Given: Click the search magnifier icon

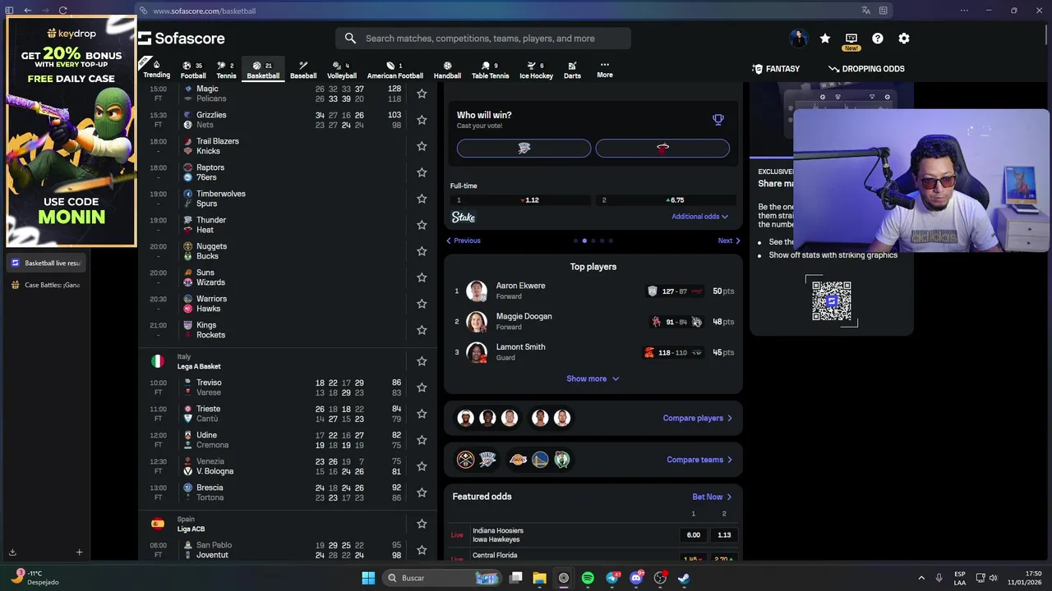Looking at the screenshot, I should point(350,39).
